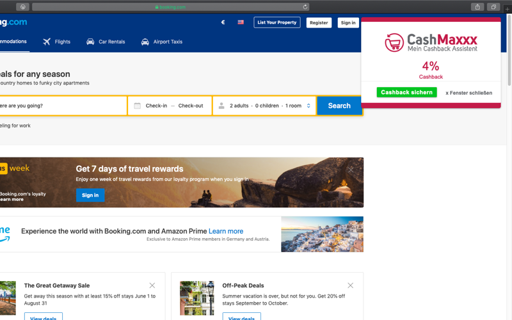Click The Great Getaway Sale title

point(57,285)
